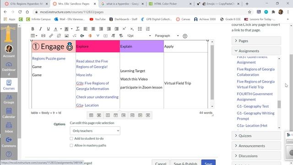The width and height of the screenshot is (293, 165).
Task: Insert a numbered list
Action: (148, 29)
